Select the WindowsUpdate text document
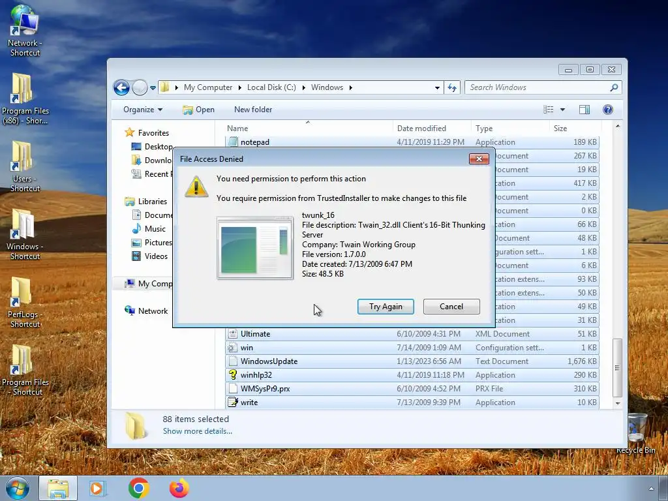The width and height of the screenshot is (668, 501). coord(412,361)
